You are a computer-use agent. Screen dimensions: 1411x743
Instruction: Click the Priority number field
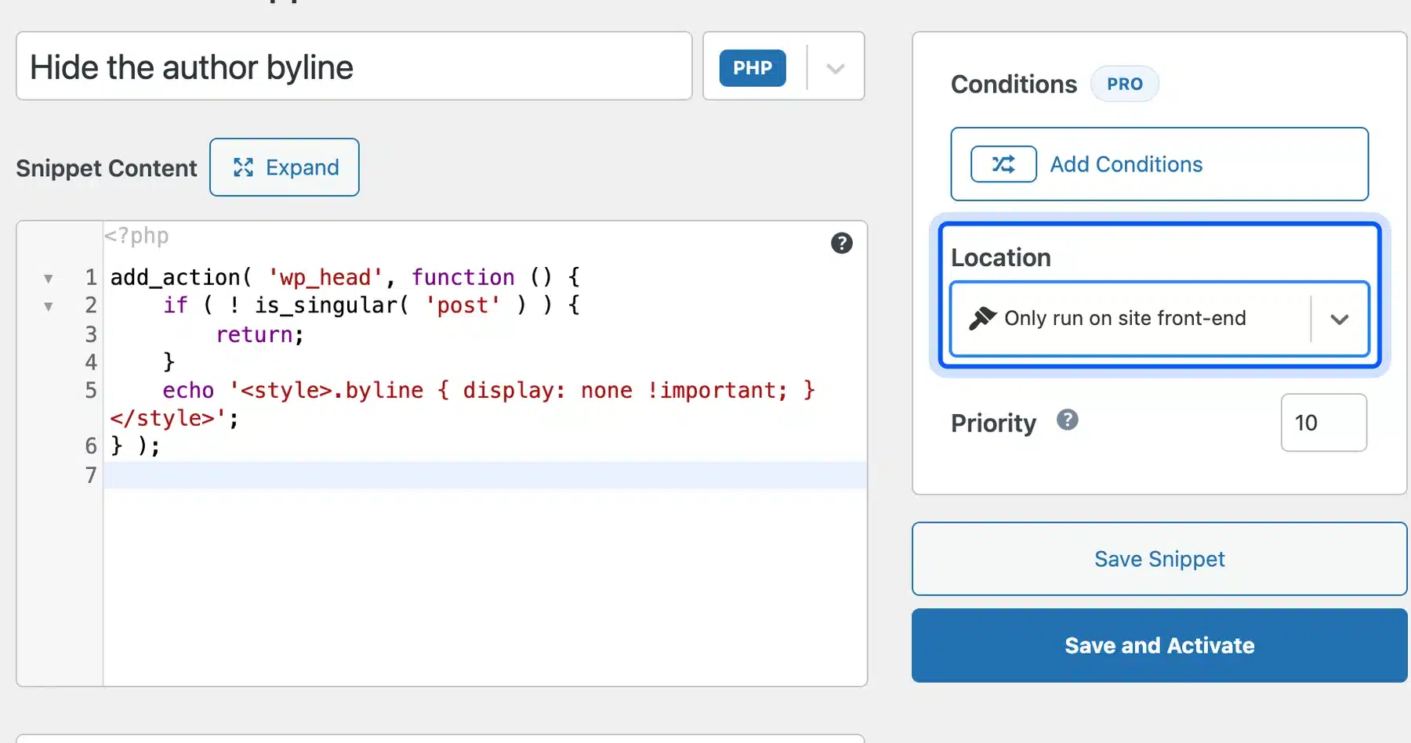pos(1324,423)
